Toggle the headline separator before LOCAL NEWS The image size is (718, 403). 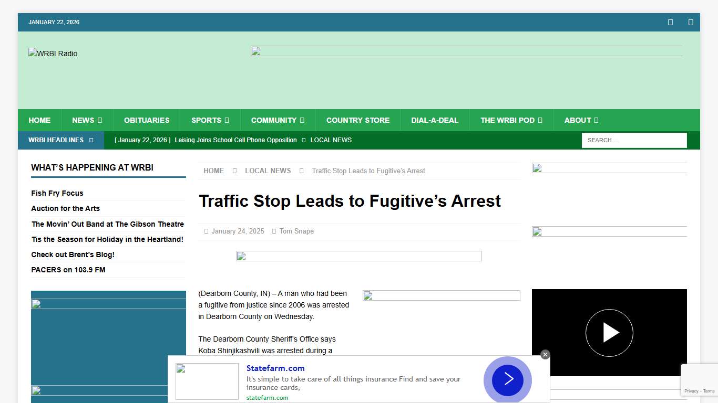click(x=303, y=140)
